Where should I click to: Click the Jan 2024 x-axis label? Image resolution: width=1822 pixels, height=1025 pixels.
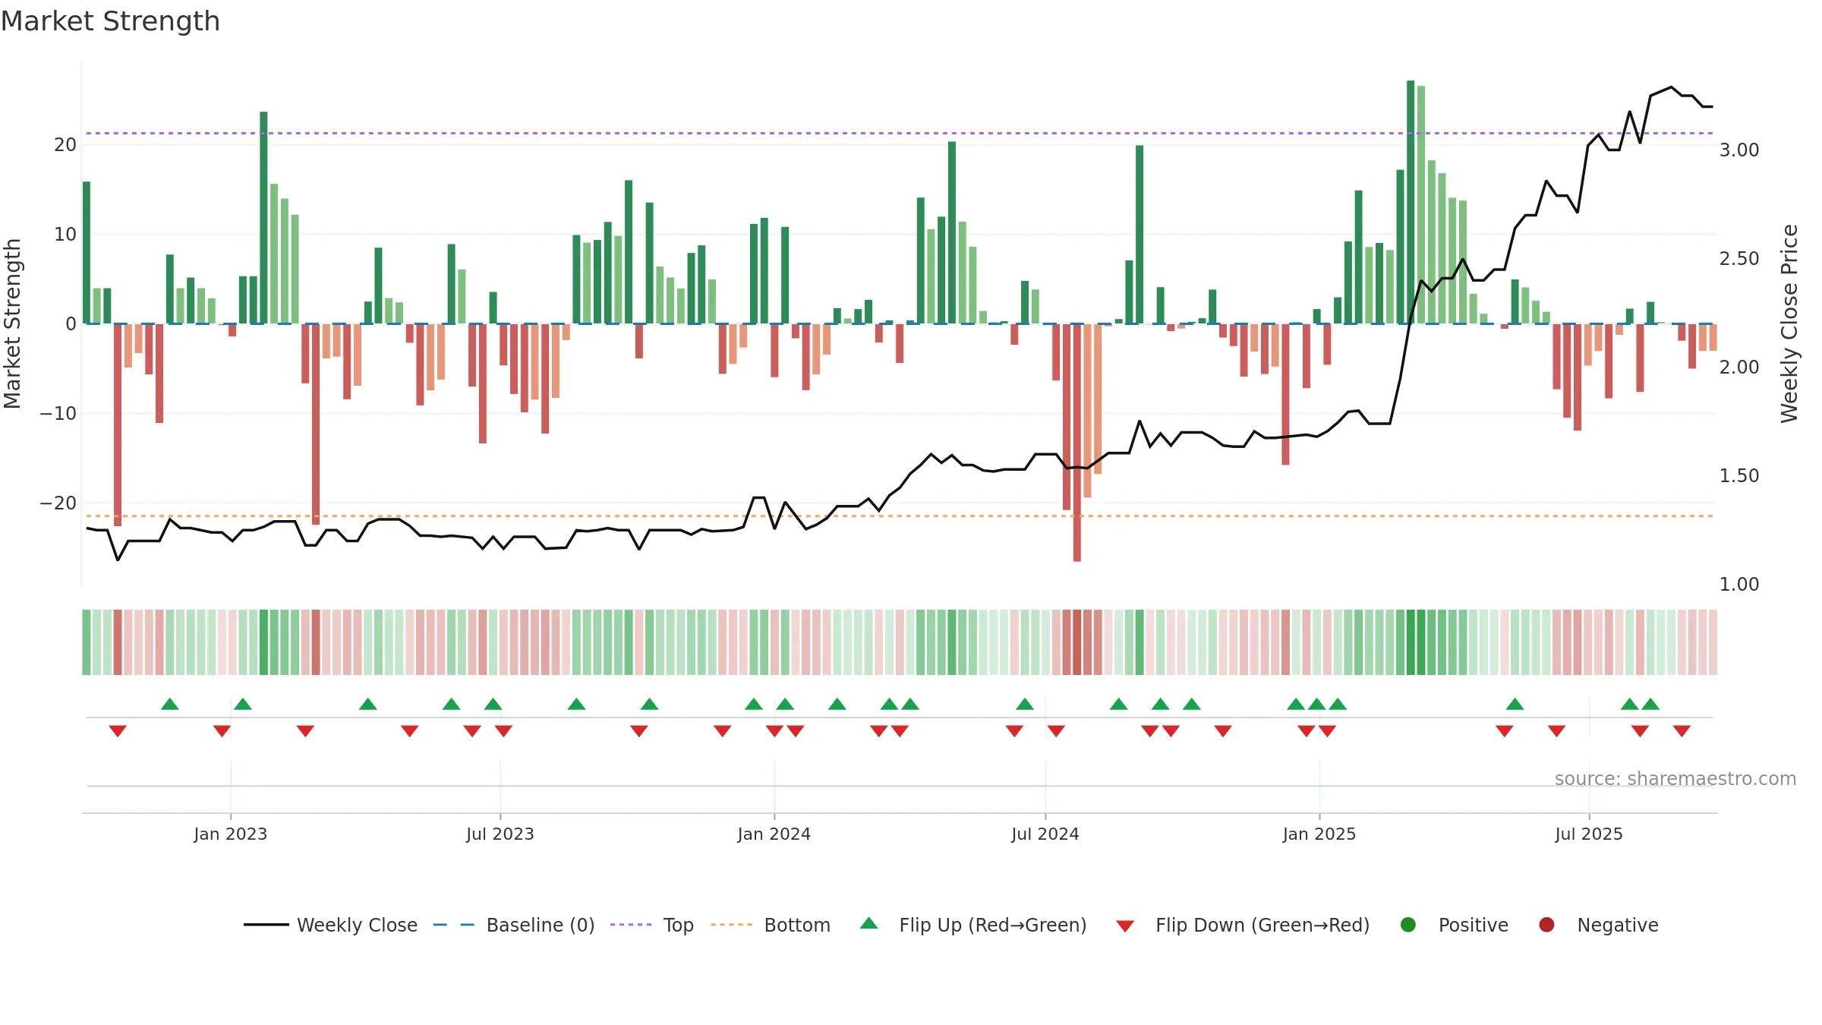(774, 834)
